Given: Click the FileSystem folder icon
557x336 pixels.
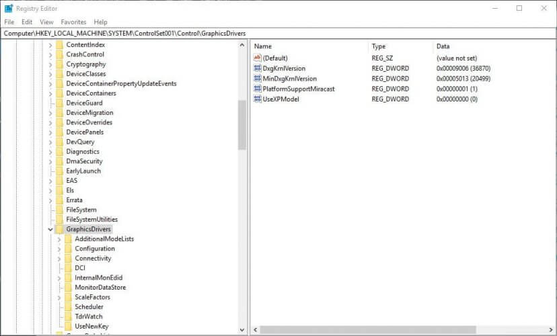Looking at the screenshot, I should [x=59, y=210].
